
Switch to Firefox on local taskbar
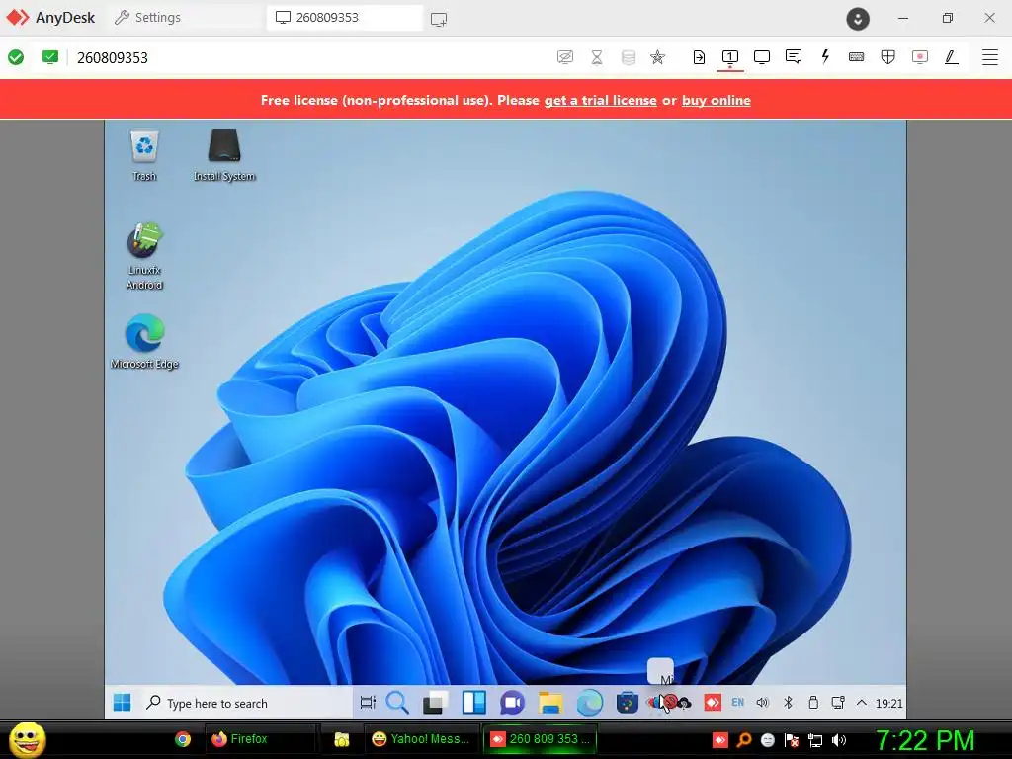point(260,739)
